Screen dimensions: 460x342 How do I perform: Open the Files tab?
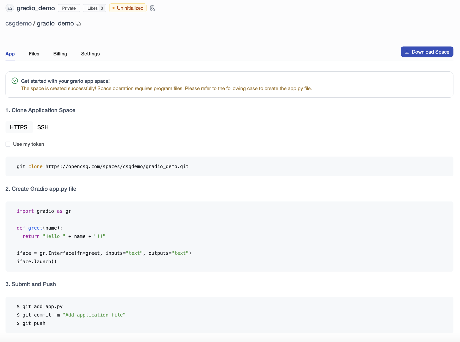click(x=34, y=54)
